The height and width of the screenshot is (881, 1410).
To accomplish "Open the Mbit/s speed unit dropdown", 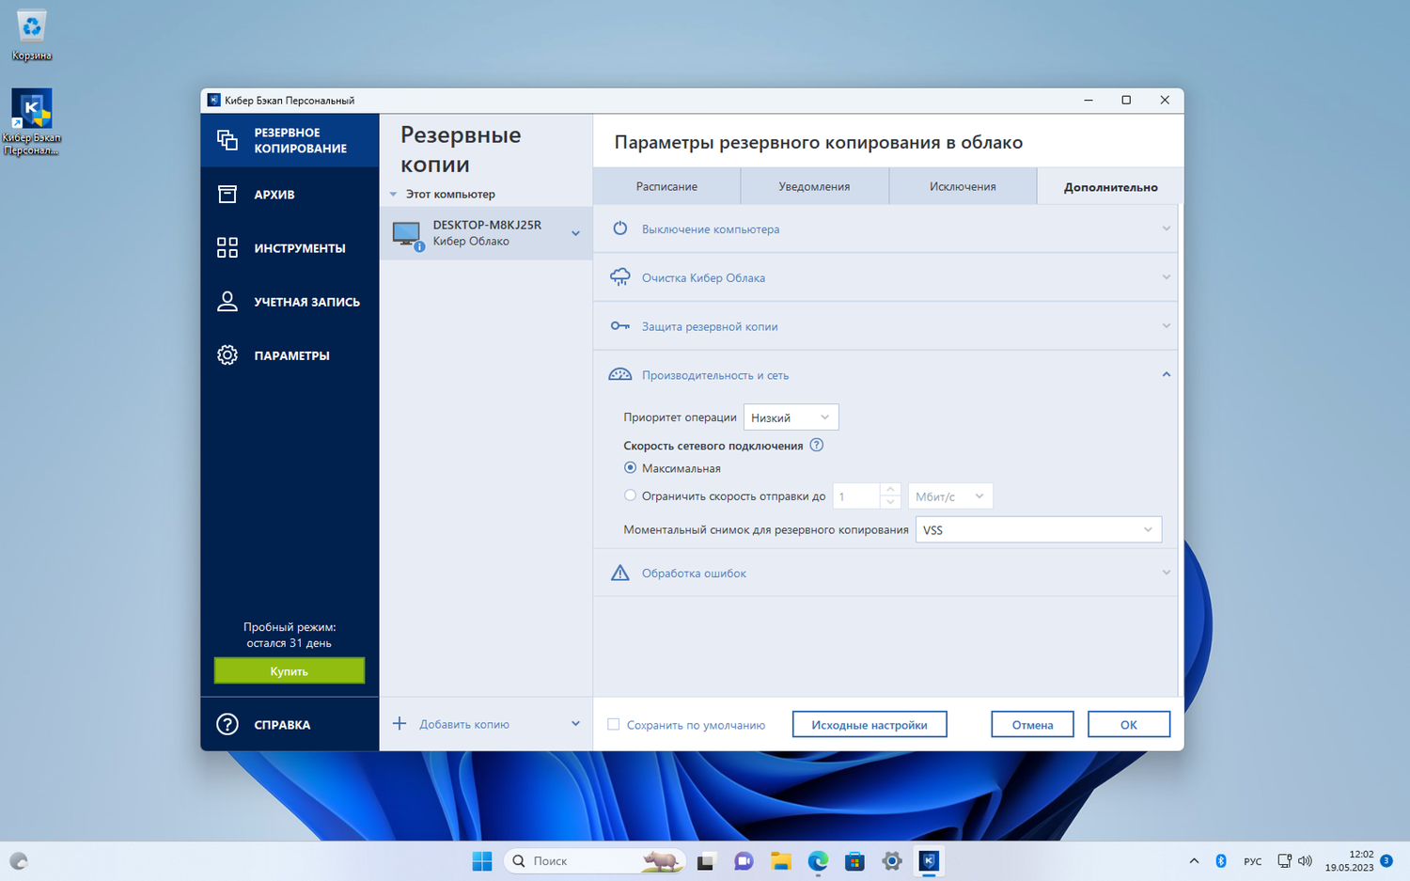I will 949,496.
